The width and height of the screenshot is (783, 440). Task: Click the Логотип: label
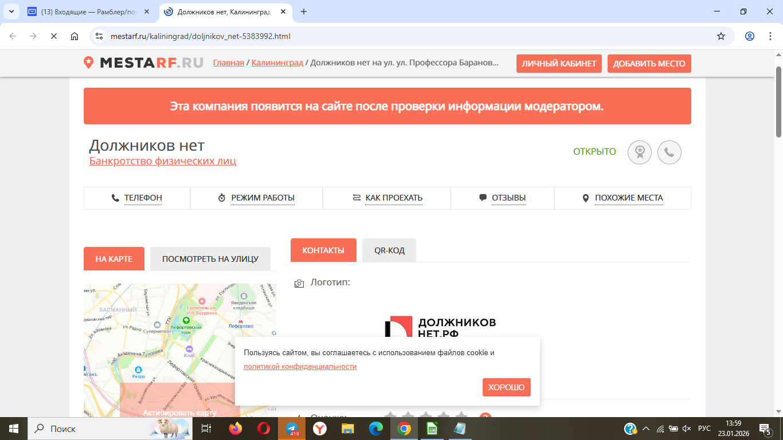[330, 282]
